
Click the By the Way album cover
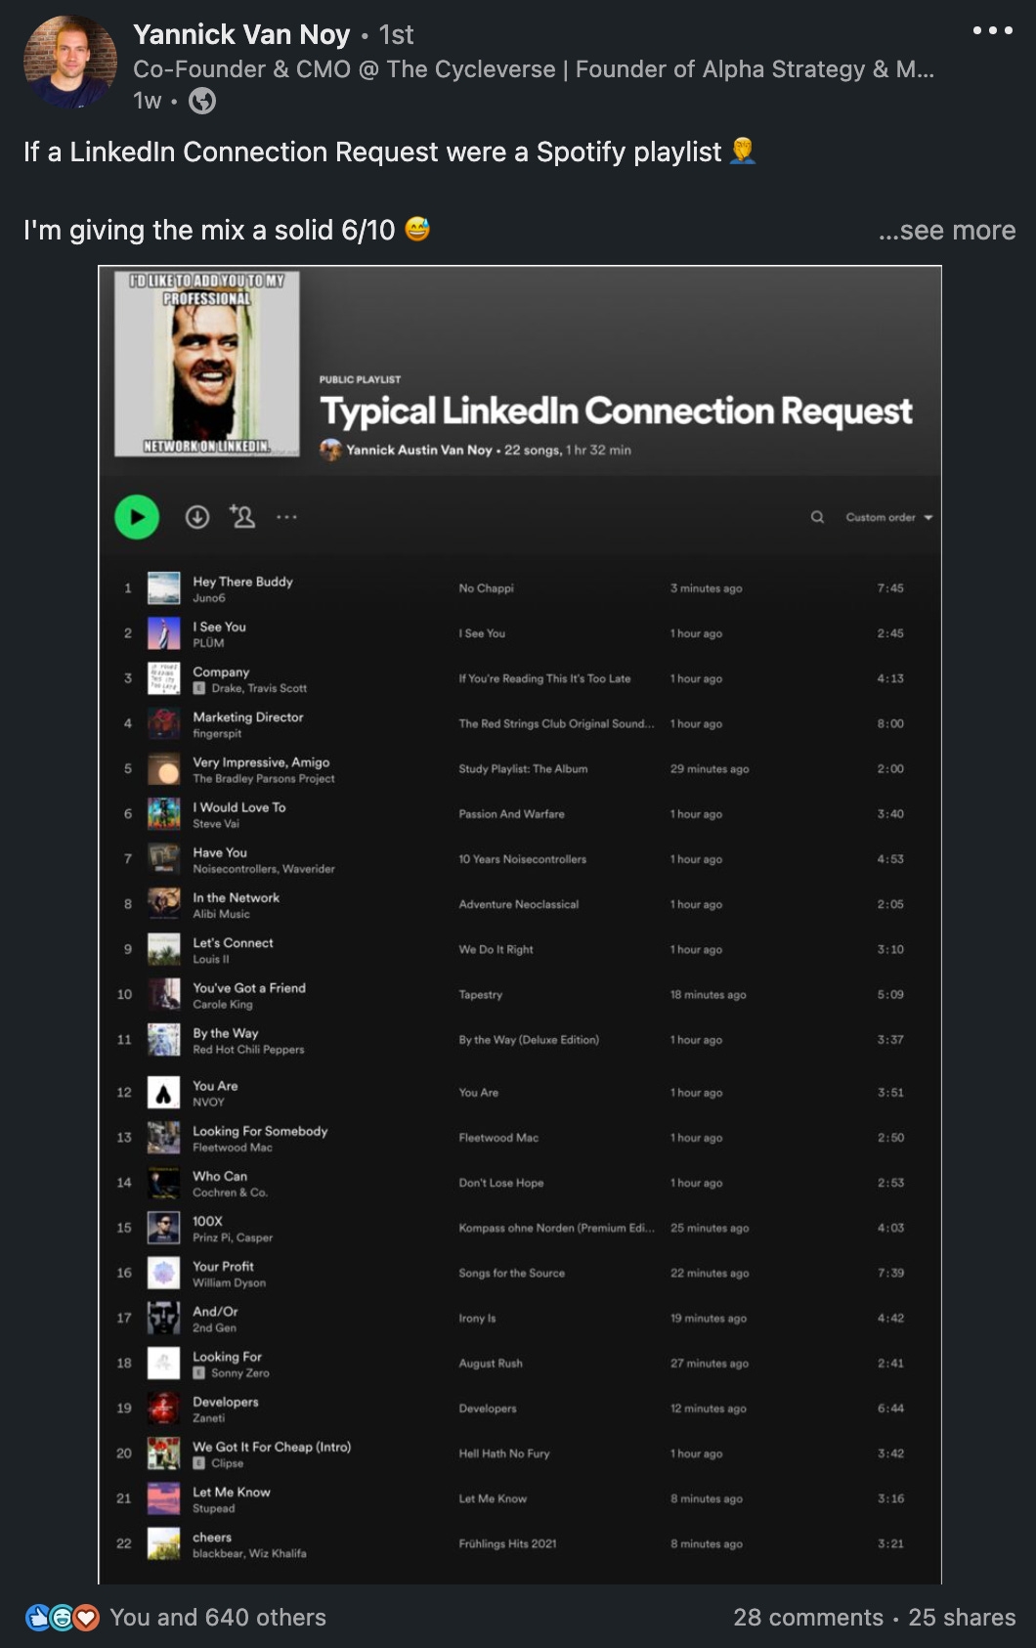(163, 1040)
